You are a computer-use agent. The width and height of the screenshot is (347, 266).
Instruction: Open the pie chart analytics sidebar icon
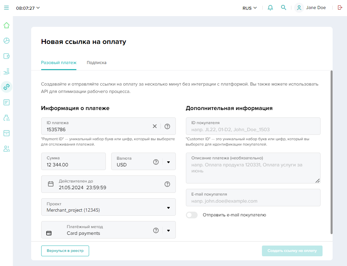6,41
